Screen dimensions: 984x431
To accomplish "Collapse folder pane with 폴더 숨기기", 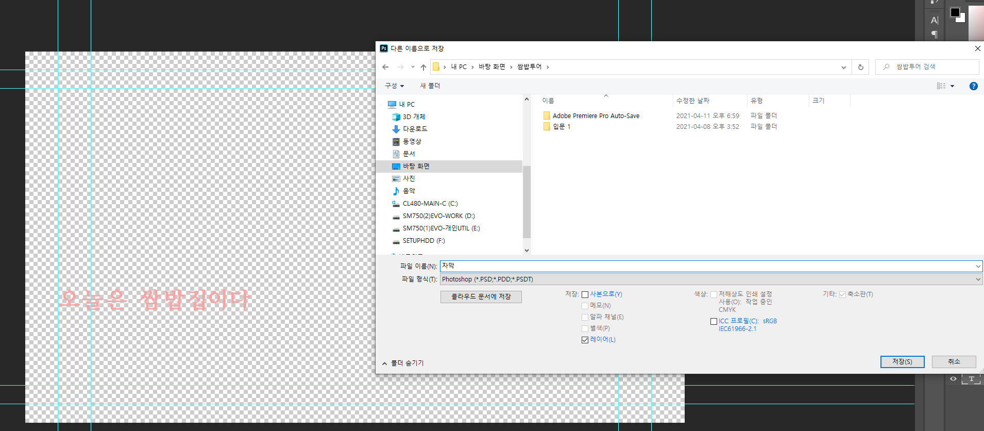I will tap(403, 363).
